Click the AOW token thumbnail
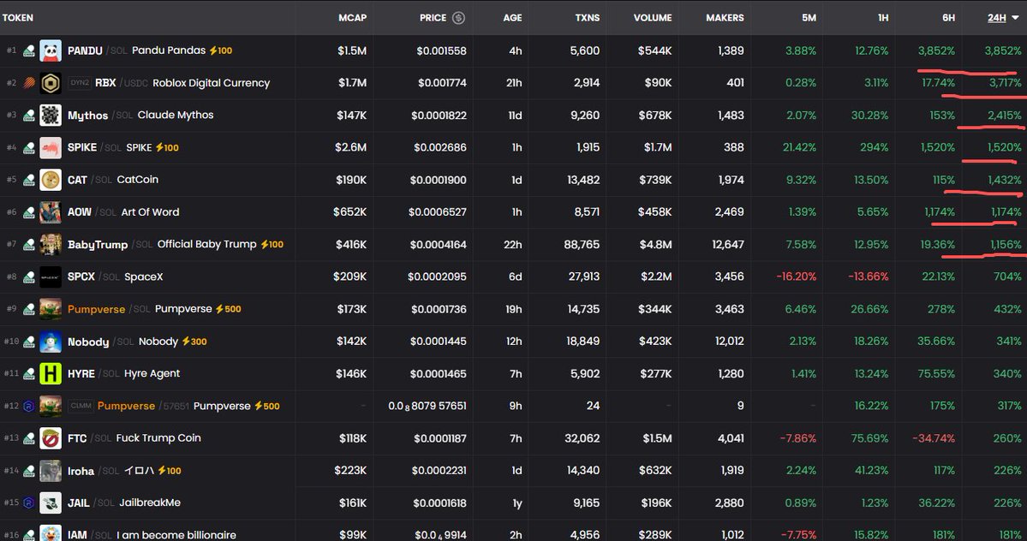The image size is (1027, 541). [x=51, y=212]
